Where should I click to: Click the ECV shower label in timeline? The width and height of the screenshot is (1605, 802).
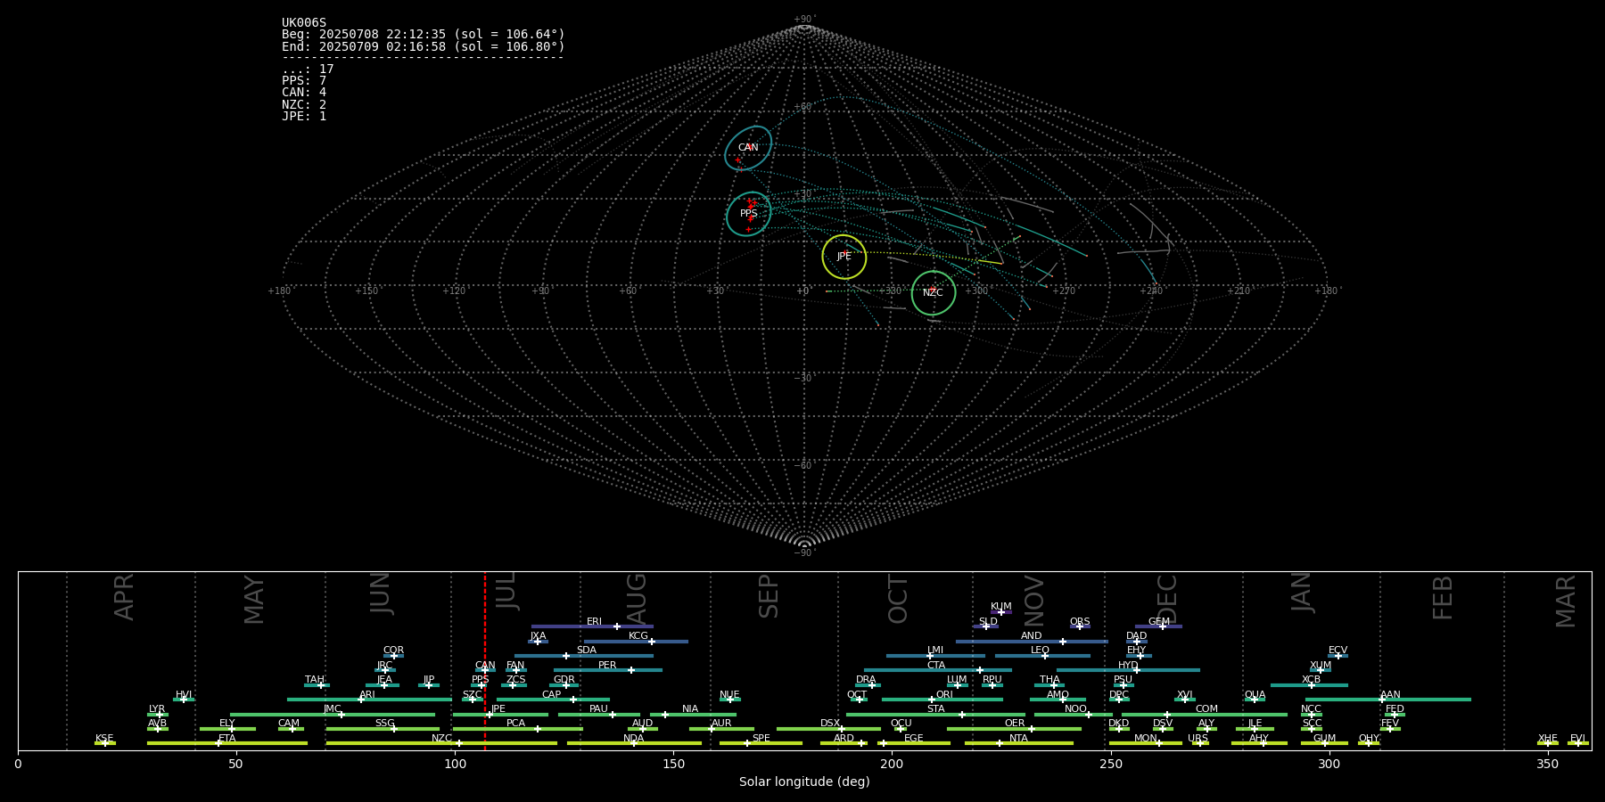click(x=1337, y=650)
